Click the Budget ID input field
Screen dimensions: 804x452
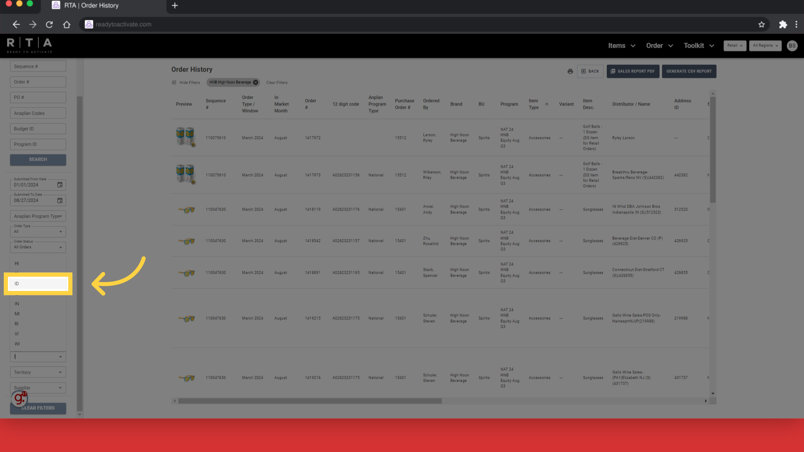[38, 129]
